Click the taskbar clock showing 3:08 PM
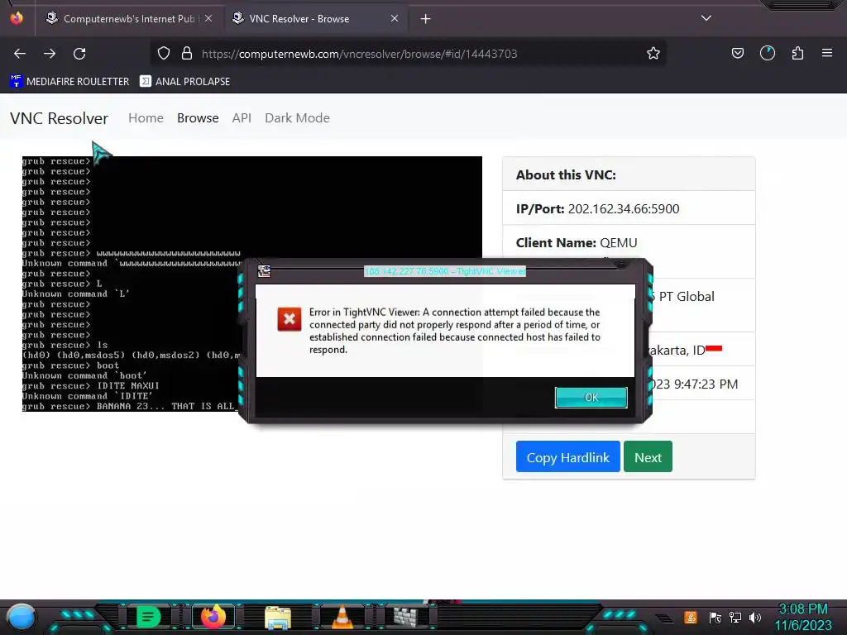Screen dimensions: 847x635 pyautogui.click(x=803, y=617)
